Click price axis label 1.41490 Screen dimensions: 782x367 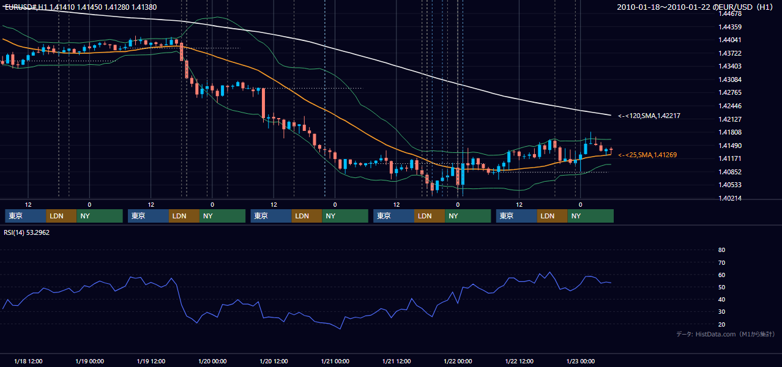point(729,146)
